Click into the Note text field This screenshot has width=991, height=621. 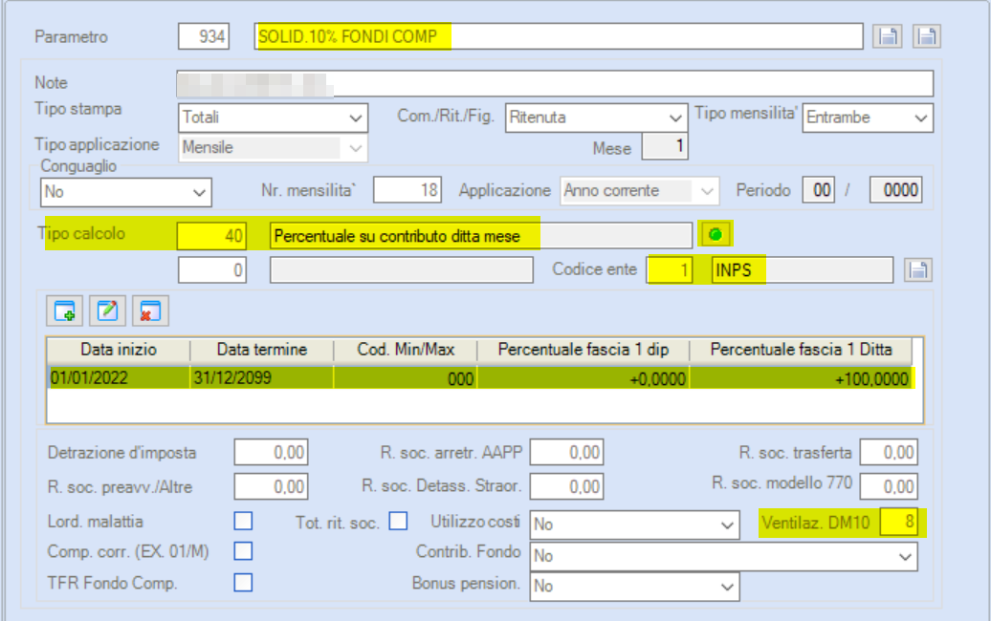(x=555, y=83)
